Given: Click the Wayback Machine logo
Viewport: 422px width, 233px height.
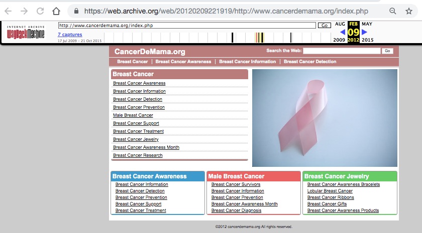Looking at the screenshot, I should point(26,34).
